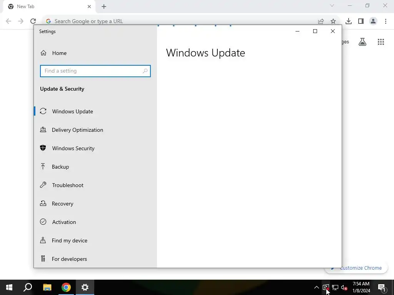This screenshot has width=394, height=295.
Task: Click Chrome icon in taskbar
Action: pyautogui.click(x=66, y=287)
